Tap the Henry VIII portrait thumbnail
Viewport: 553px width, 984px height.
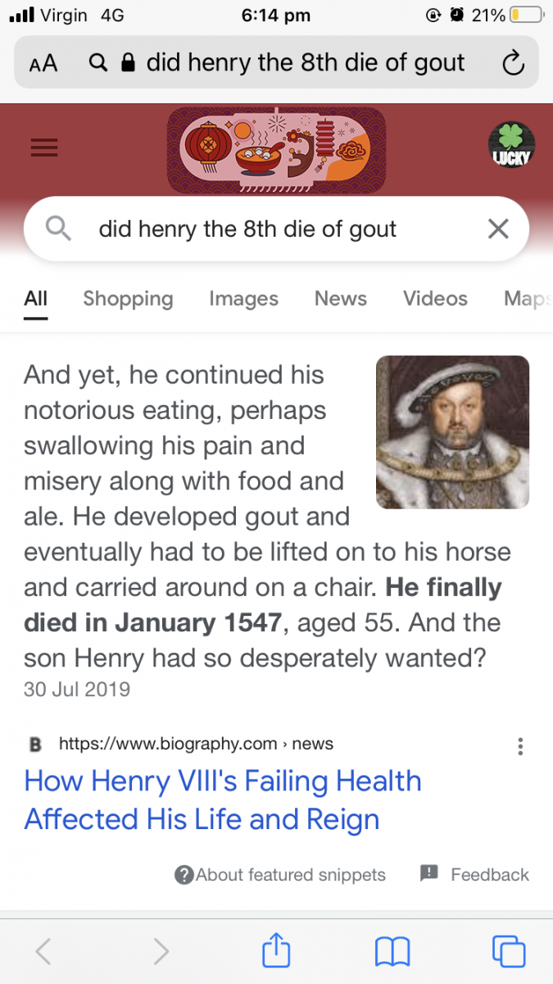[452, 432]
